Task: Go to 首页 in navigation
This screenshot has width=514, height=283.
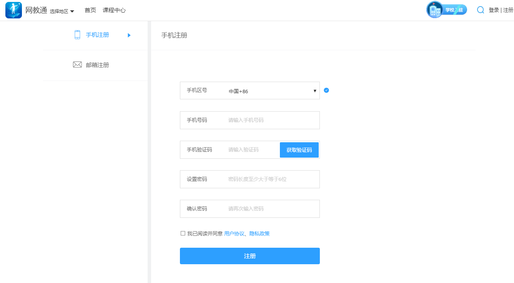Action: [x=90, y=10]
